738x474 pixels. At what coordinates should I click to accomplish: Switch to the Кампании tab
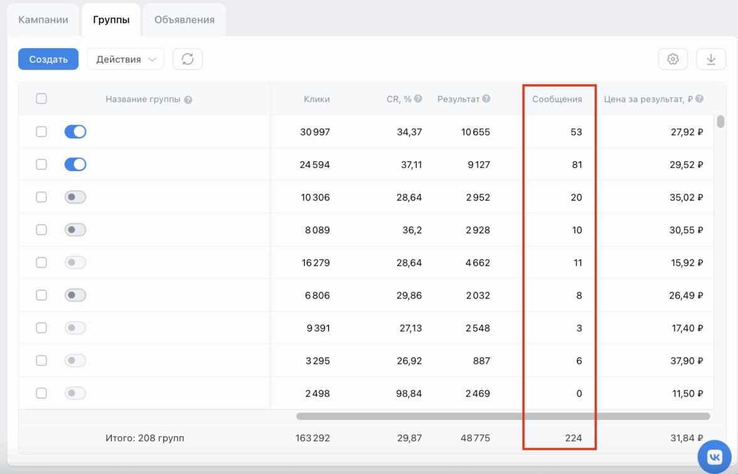point(43,19)
